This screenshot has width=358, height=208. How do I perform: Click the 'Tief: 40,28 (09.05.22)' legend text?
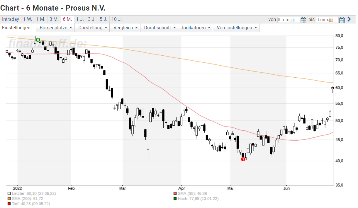(x=31, y=204)
